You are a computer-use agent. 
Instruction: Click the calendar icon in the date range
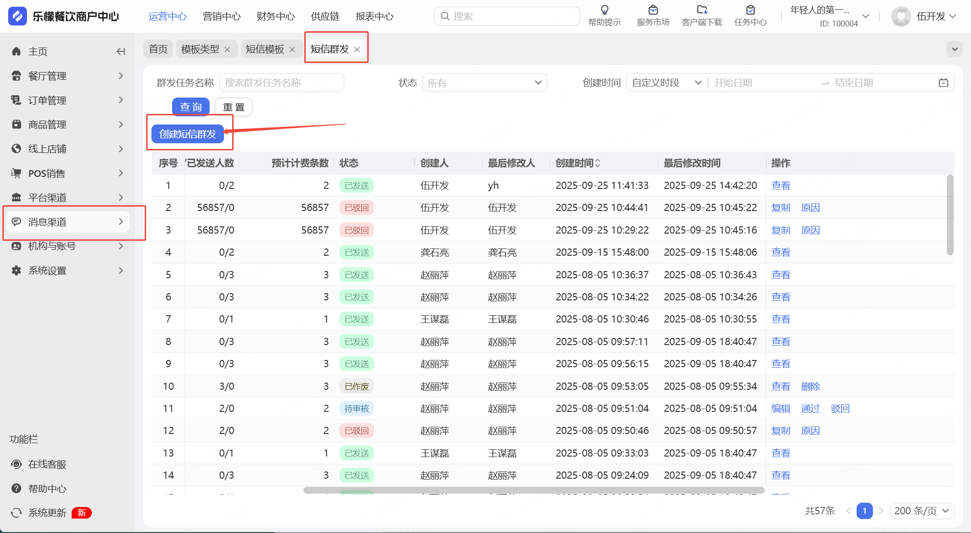point(943,83)
